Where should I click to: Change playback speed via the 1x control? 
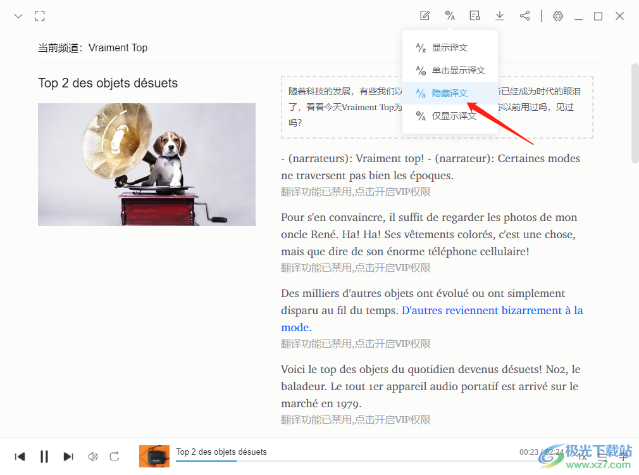582,457
